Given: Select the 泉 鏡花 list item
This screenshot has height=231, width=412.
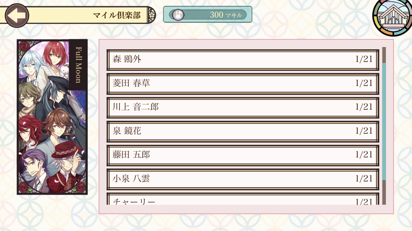Looking at the screenshot, I should 242,131.
